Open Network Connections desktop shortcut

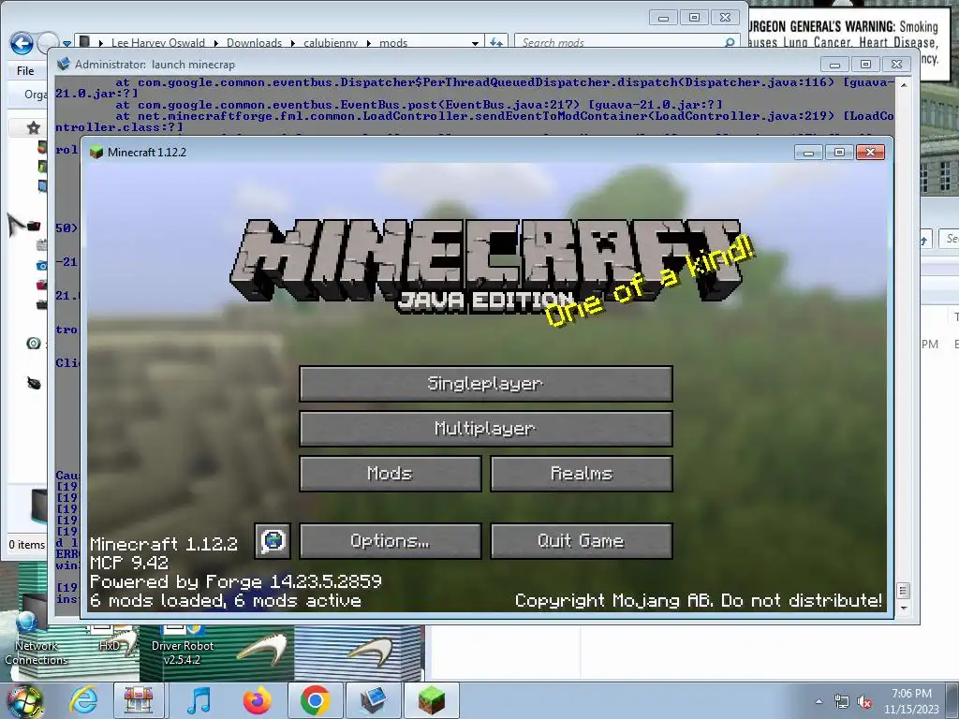coord(37,638)
